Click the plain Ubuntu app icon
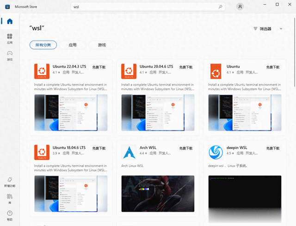 click(x=216, y=71)
